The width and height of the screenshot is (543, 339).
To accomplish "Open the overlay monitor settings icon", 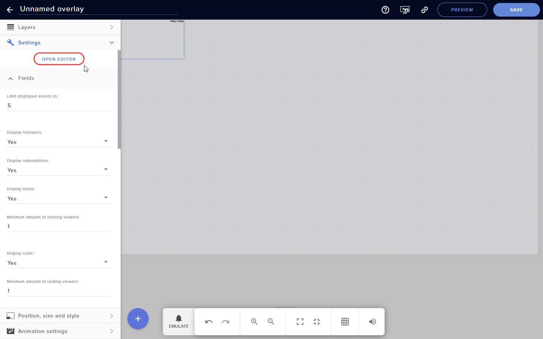I will [x=405, y=10].
